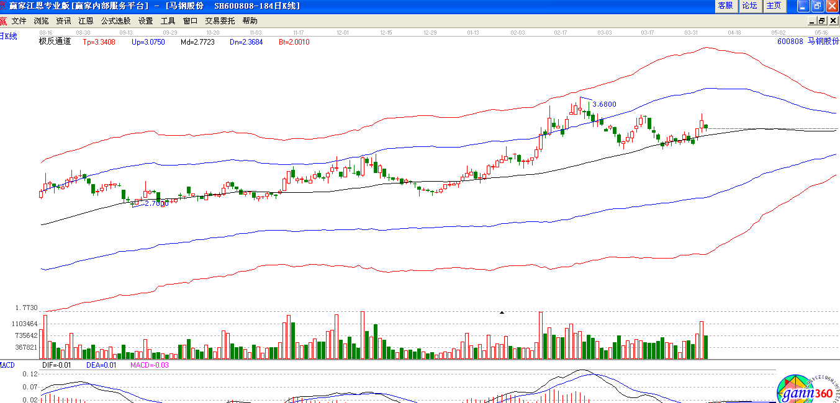The width and height of the screenshot is (840, 403).
Task: Click the 0.07 MACD axis value
Action: click(x=29, y=387)
